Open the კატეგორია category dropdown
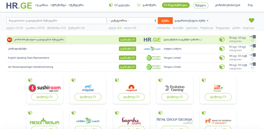 tap(132, 21)
